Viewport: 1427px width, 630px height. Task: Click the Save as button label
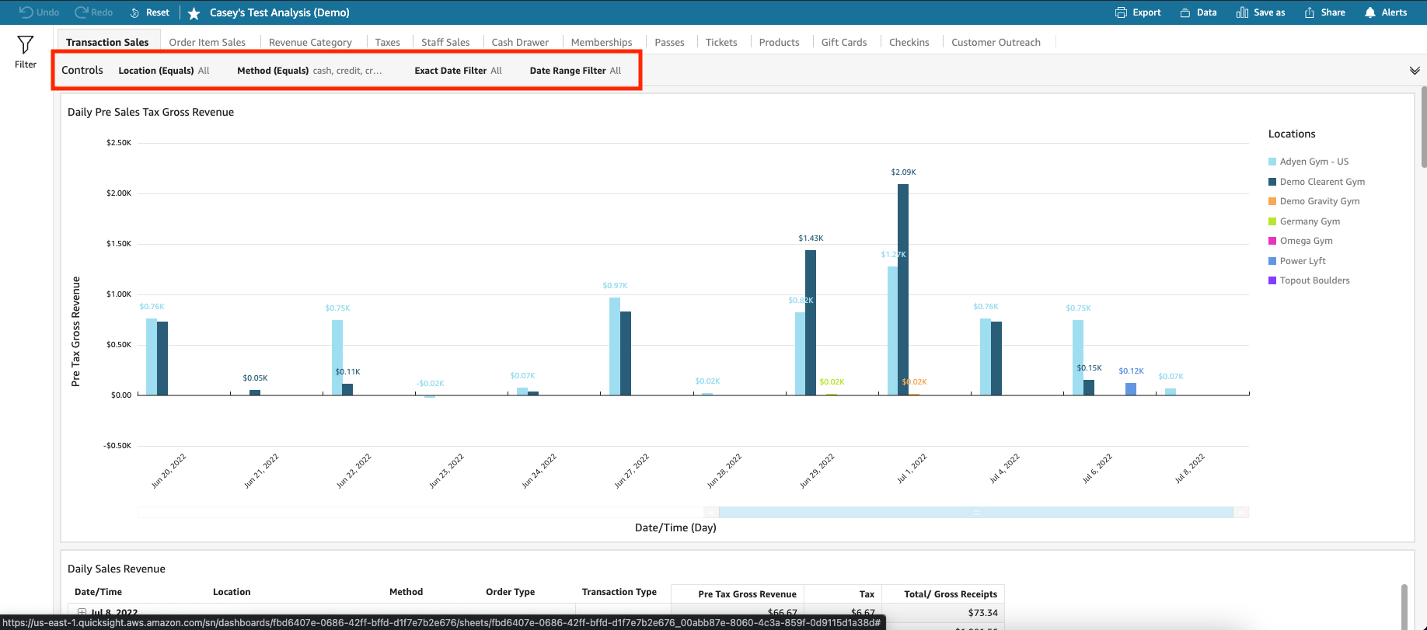click(x=1269, y=12)
